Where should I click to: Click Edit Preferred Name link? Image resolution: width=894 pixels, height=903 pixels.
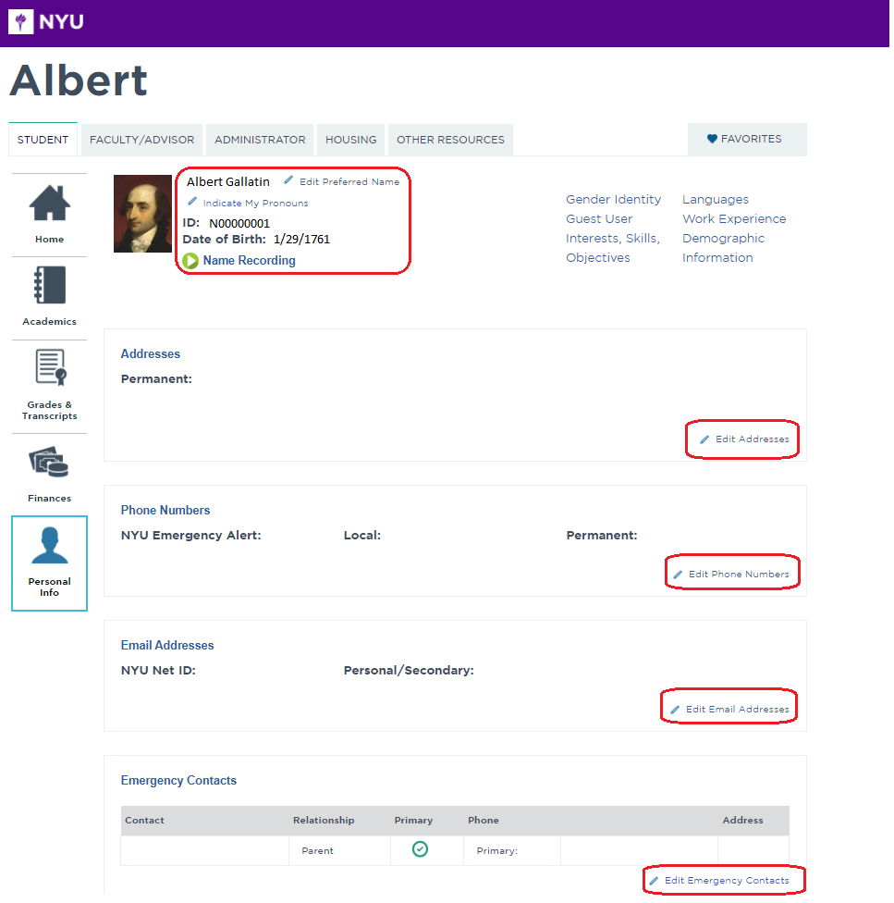pos(349,182)
